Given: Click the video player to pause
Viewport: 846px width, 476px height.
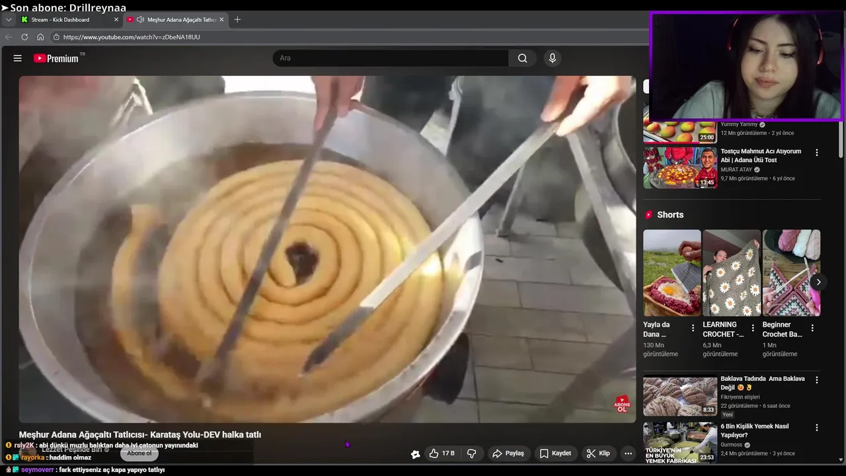Looking at the screenshot, I should 327,249.
